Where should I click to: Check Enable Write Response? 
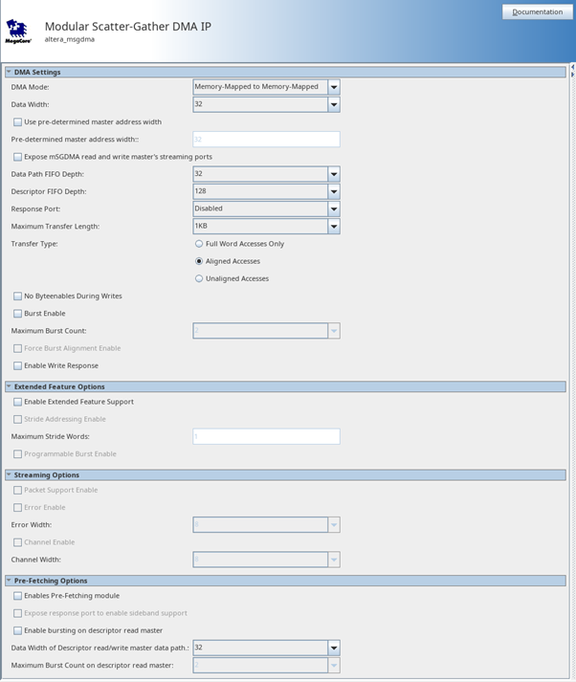[x=17, y=365]
